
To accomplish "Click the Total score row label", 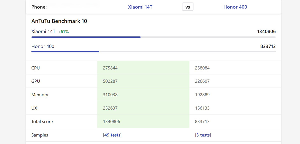I will pyautogui.click(x=42, y=122).
